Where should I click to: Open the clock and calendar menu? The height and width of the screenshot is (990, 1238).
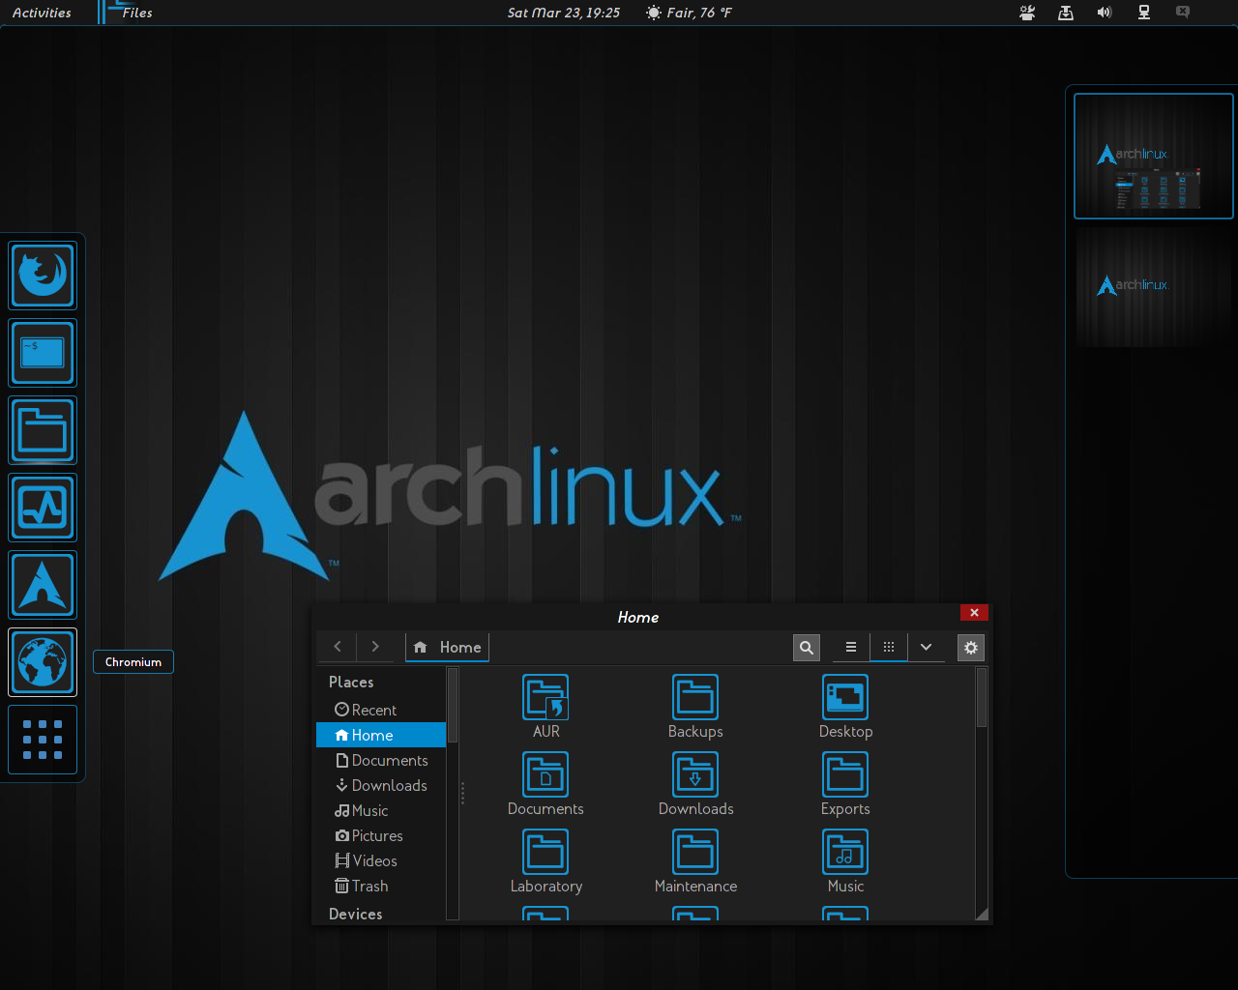coord(564,13)
